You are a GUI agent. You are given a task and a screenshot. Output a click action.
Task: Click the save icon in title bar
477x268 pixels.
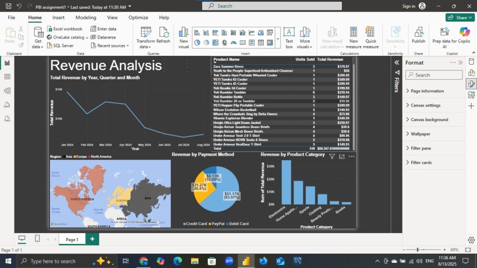8,6
